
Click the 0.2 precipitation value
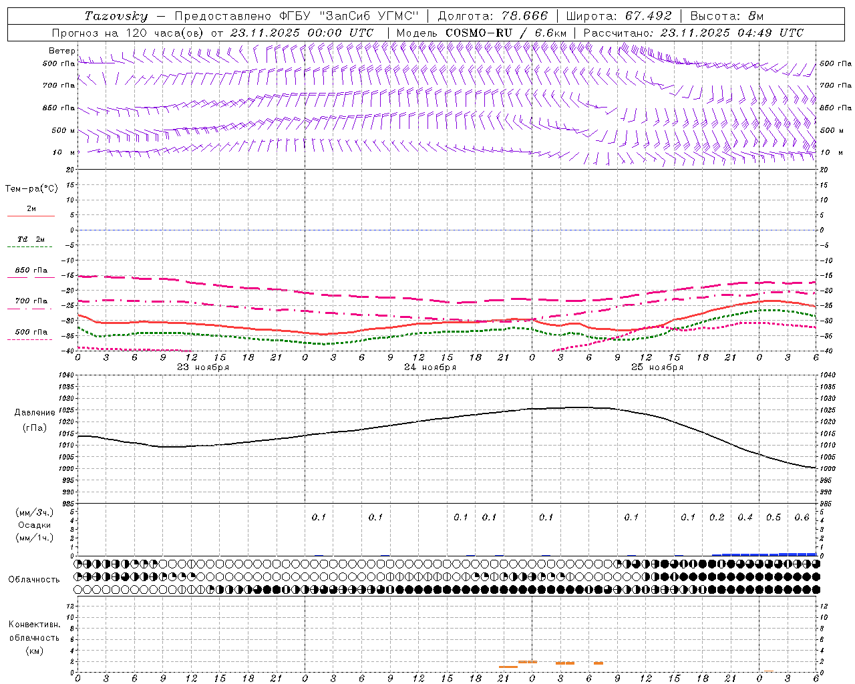(x=717, y=517)
